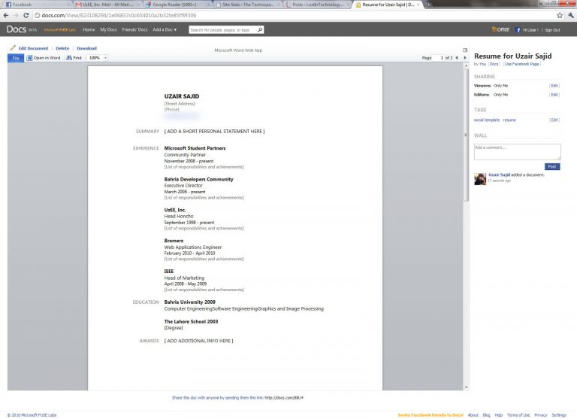Open the Help footer link
Screen dimensions: 577x419
click(498, 415)
